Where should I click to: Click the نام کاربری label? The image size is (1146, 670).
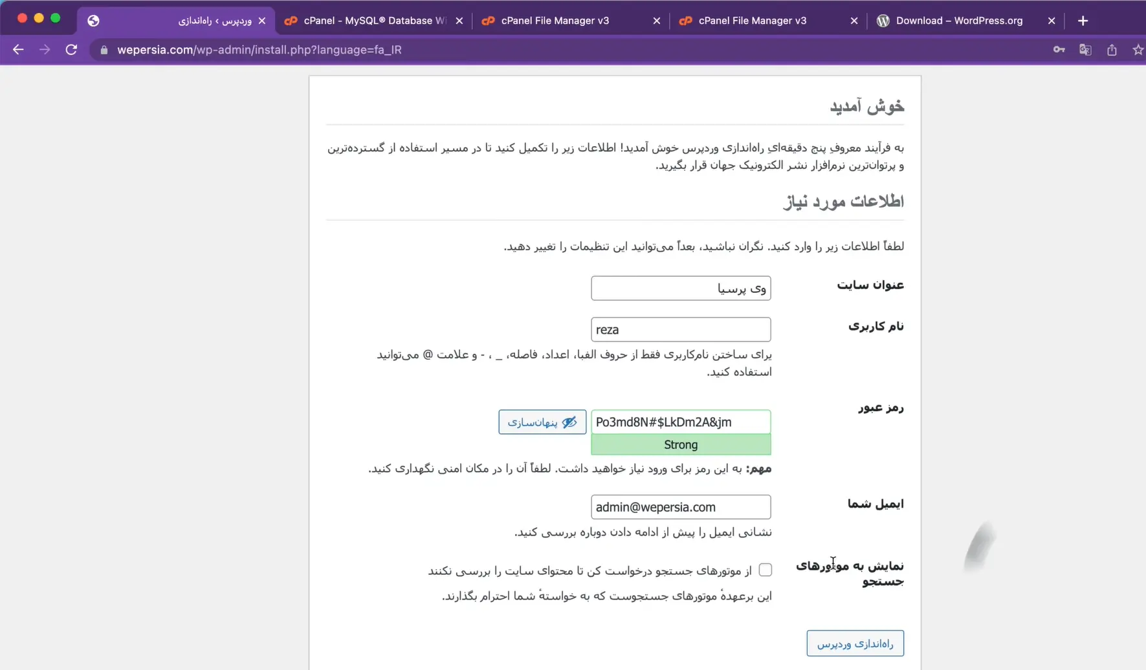(876, 327)
